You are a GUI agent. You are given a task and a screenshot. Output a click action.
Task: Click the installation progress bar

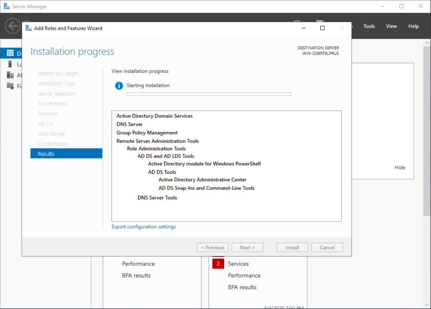tap(209, 94)
